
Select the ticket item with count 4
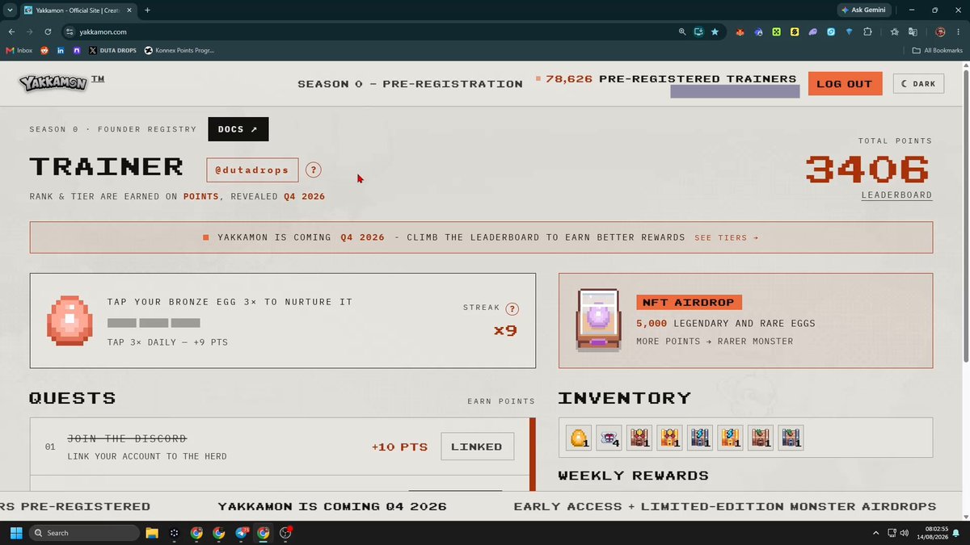pos(609,438)
